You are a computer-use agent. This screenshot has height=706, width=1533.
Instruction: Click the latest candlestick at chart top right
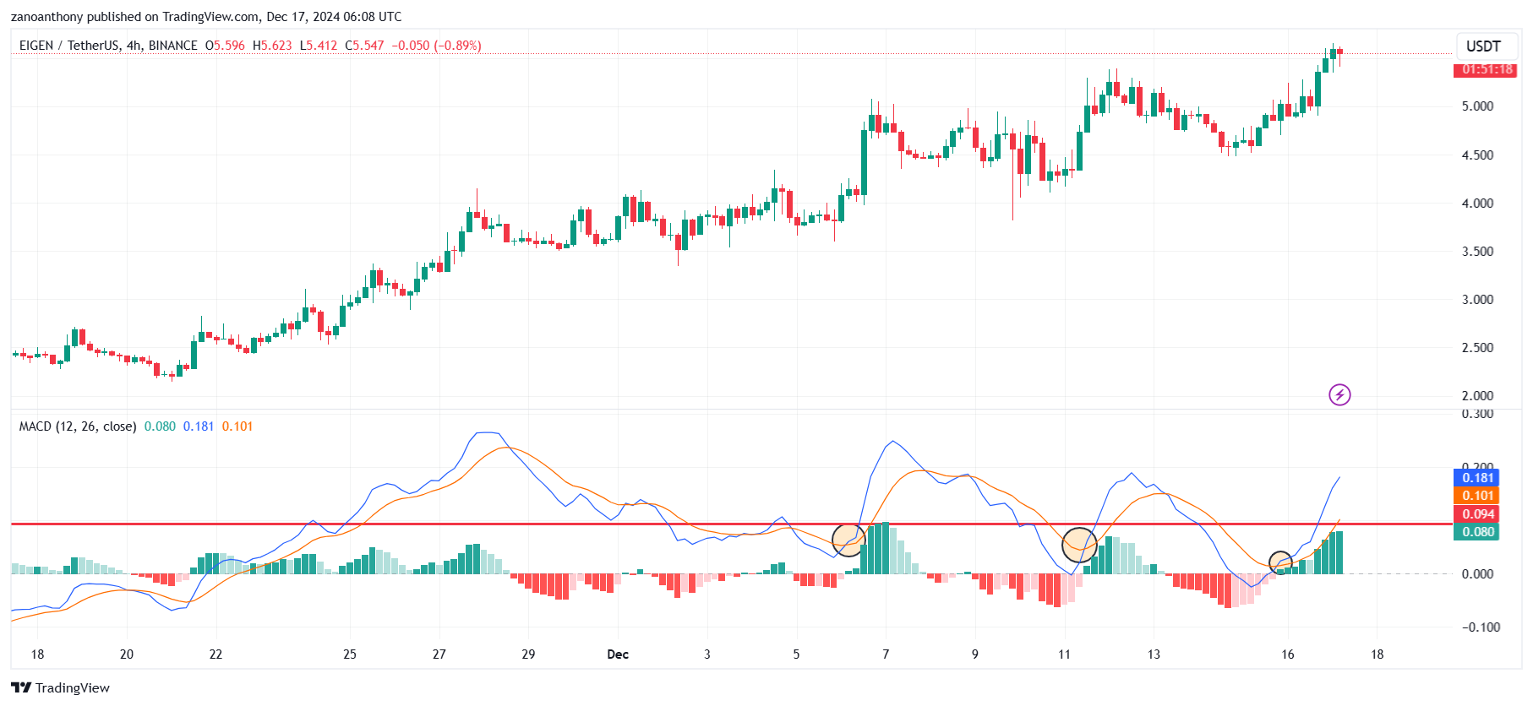pyautogui.click(x=1339, y=52)
